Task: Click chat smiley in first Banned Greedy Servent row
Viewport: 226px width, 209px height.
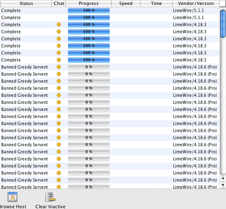Action: 59,67
